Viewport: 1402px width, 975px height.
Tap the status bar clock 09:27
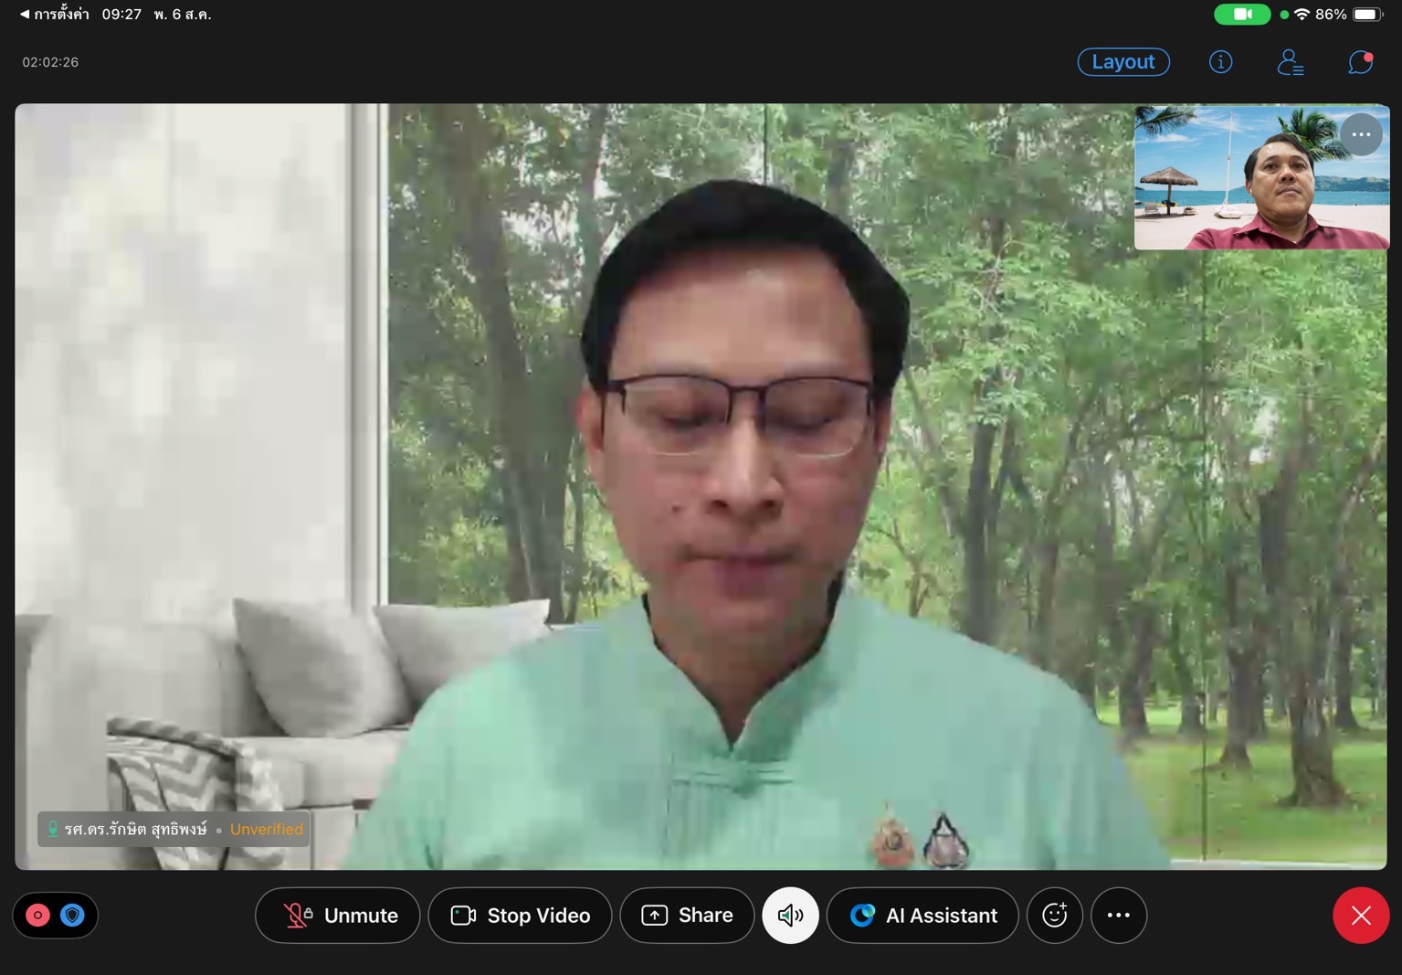(x=121, y=15)
